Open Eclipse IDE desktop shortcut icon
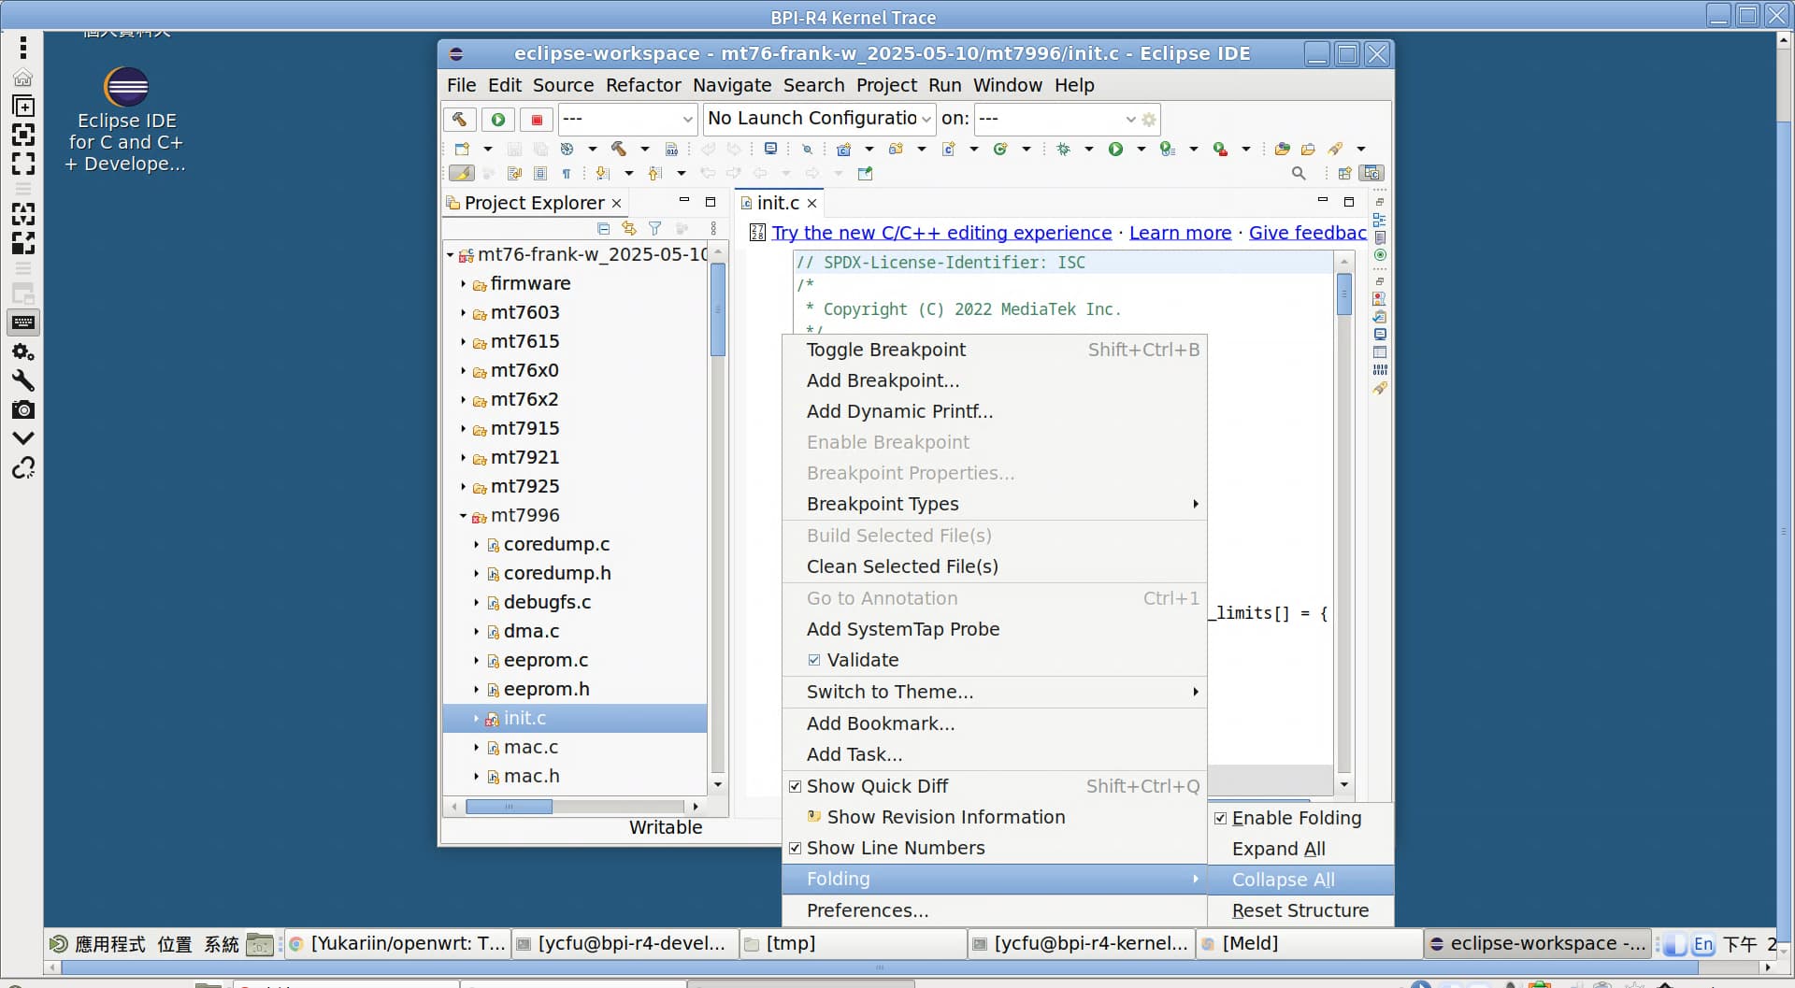Image resolution: width=1795 pixels, height=988 pixels. (126, 119)
